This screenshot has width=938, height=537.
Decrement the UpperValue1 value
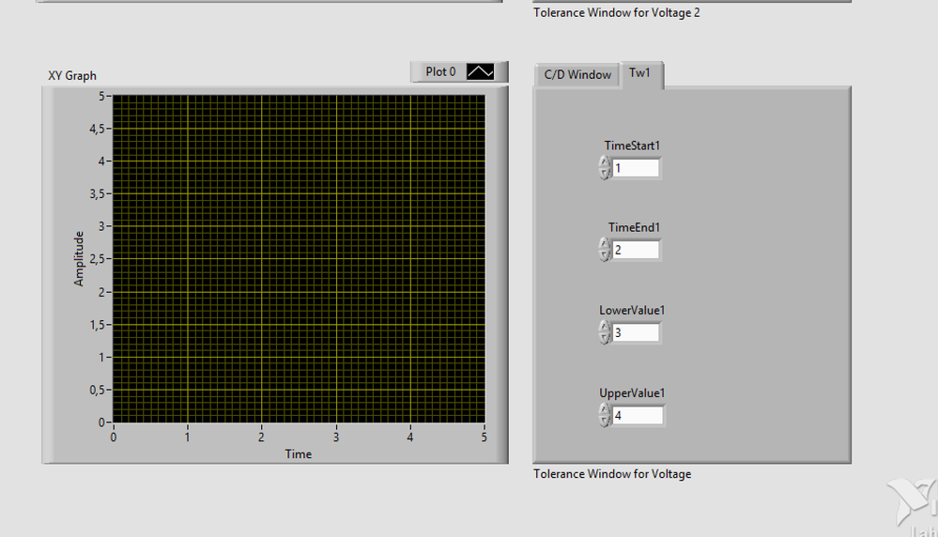click(605, 421)
